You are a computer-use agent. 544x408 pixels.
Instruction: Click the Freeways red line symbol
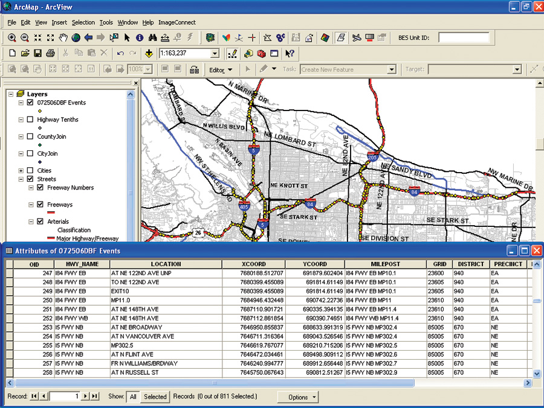click(51, 212)
